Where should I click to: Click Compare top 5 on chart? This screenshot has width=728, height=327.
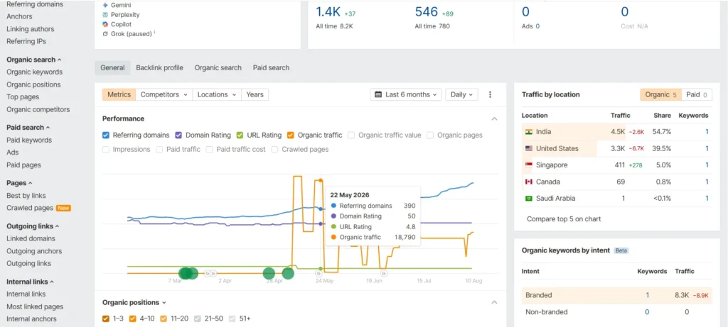tap(564, 218)
